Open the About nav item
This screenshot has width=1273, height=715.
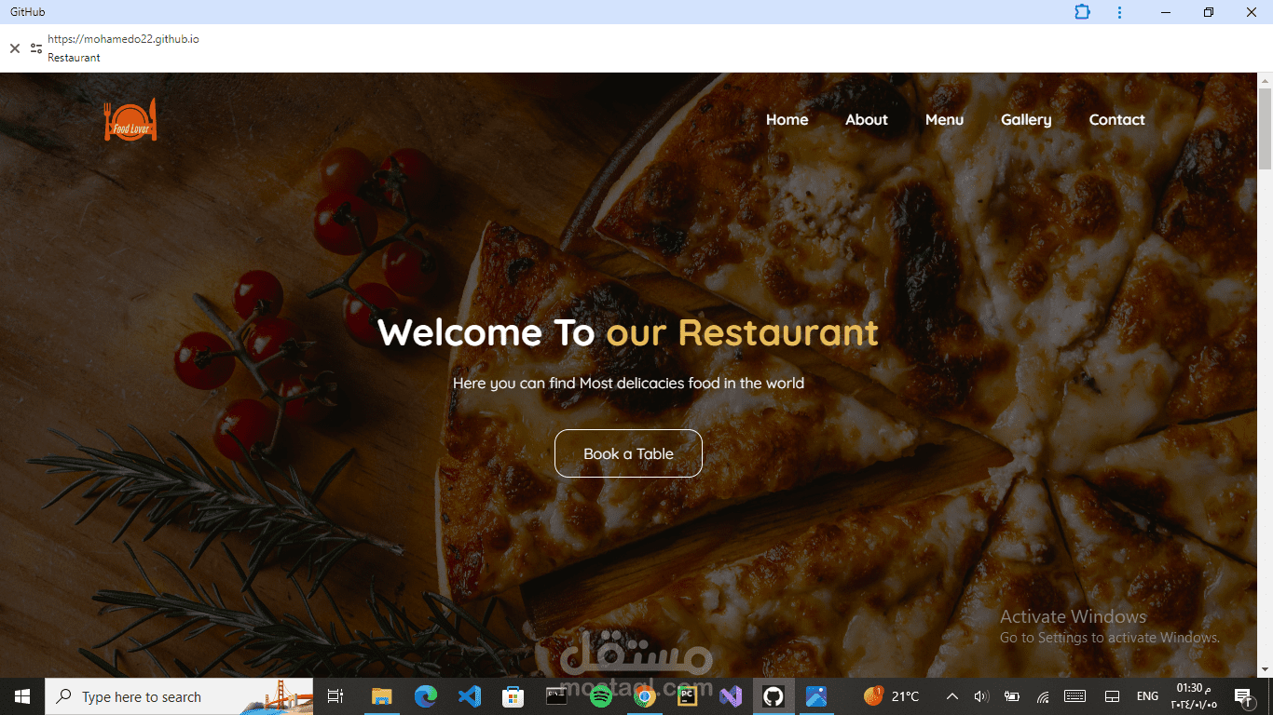pyautogui.click(x=867, y=119)
